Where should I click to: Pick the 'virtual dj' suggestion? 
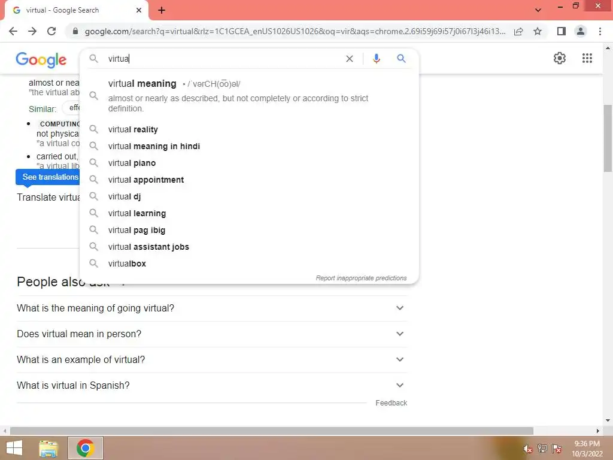pos(249,196)
